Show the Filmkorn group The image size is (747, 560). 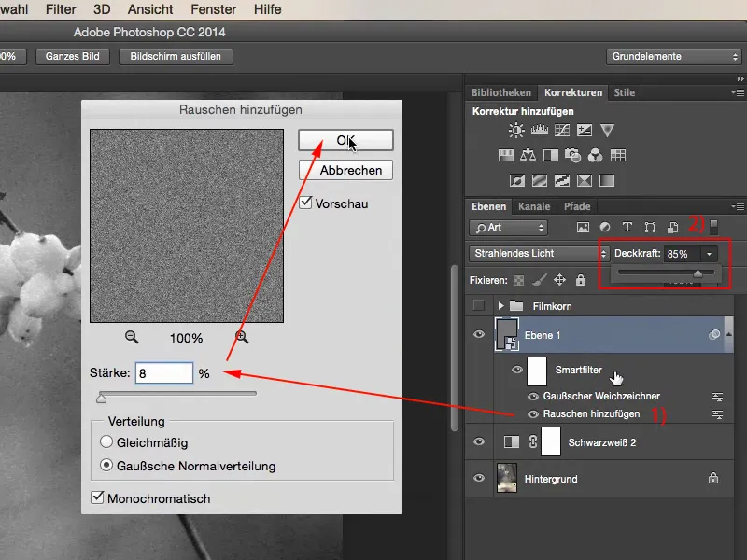coord(479,306)
